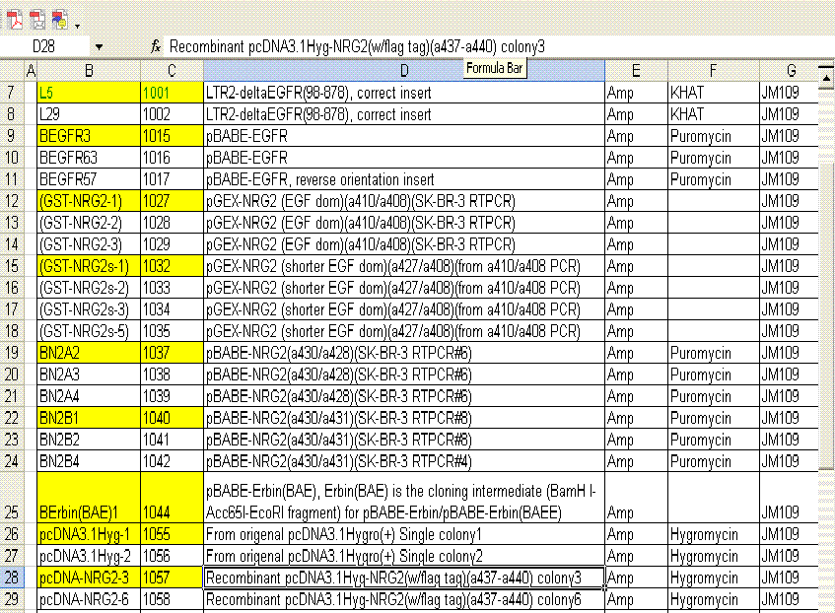This screenshot has height=613, width=835.
Task: Click the vertical scrollbar up arrow
Action: click(826, 80)
